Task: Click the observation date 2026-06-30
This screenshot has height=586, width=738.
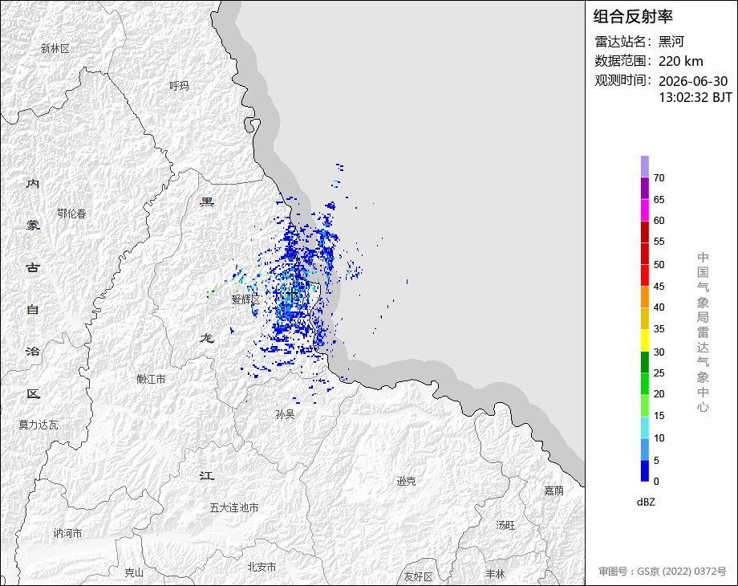Action: 693,81
